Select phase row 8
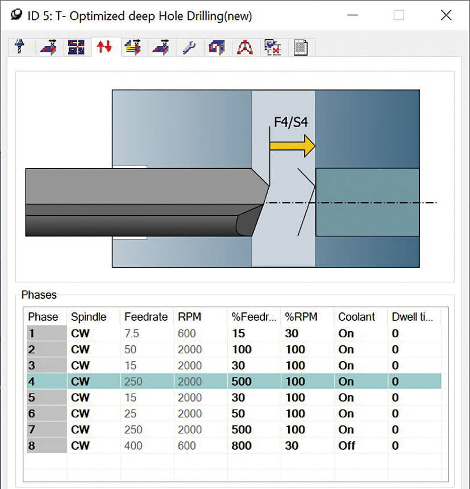Image resolution: width=470 pixels, height=489 pixels. click(234, 446)
